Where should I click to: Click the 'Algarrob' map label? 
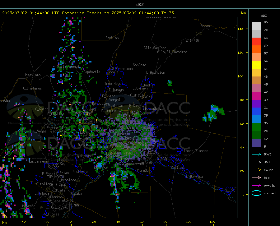coord(55,197)
